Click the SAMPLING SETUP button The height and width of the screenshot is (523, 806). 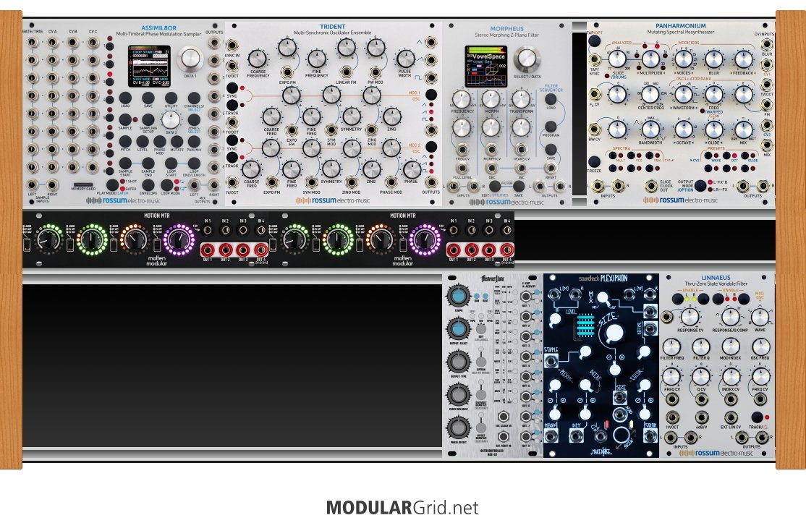(x=148, y=120)
